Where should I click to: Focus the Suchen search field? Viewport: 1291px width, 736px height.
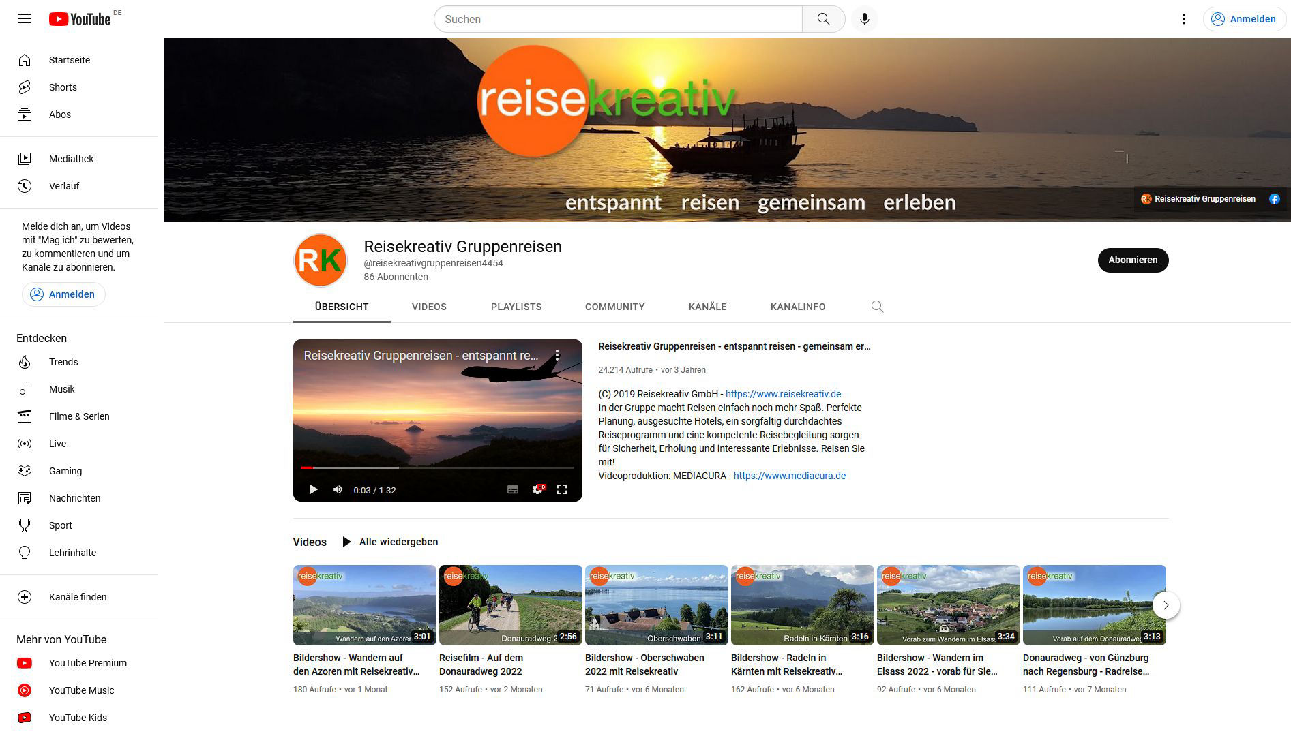pyautogui.click(x=619, y=19)
